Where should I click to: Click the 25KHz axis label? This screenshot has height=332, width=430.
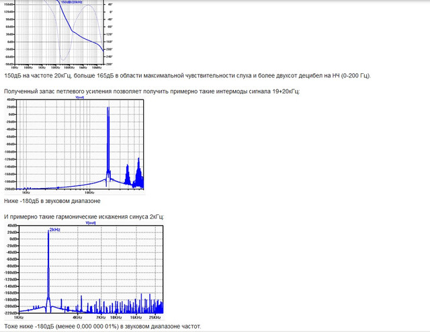(155, 317)
